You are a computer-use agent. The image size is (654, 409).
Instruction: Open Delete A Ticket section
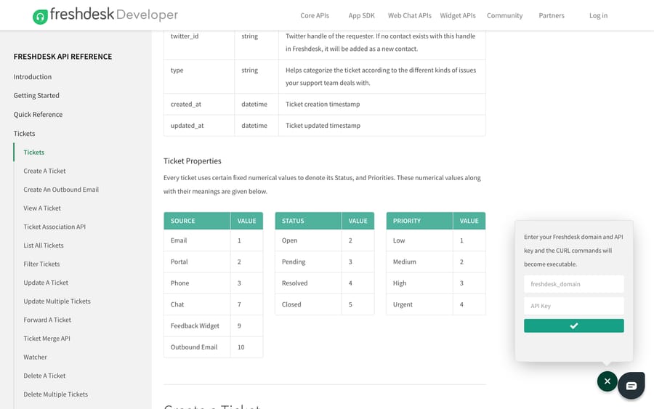click(44, 376)
